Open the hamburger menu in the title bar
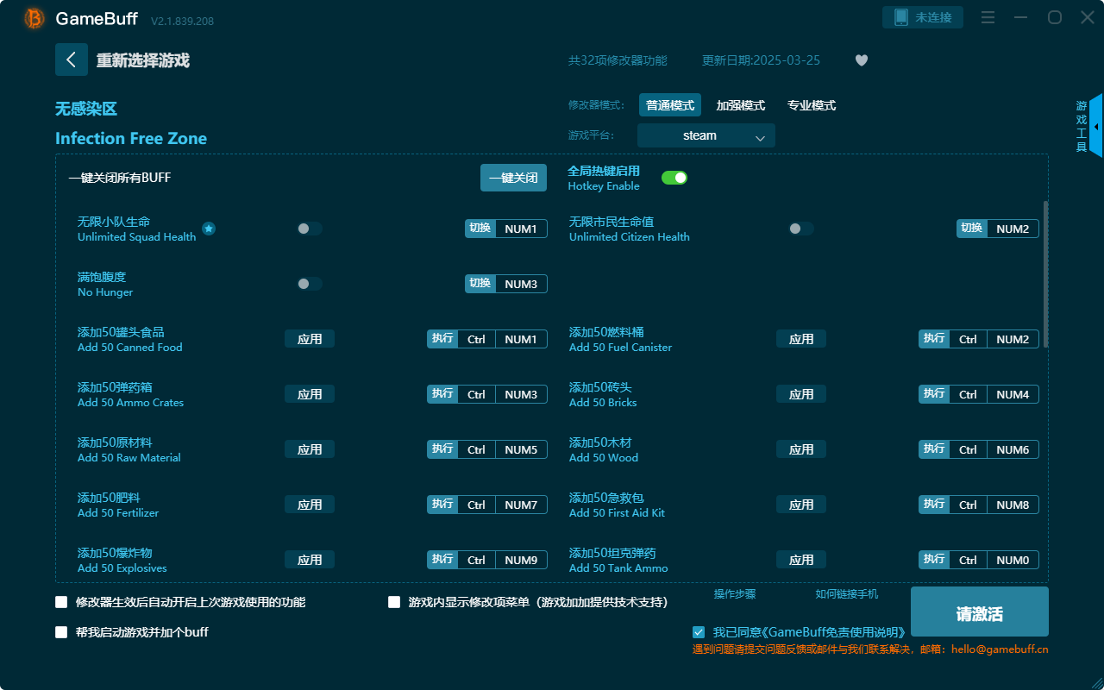Viewport: 1104px width, 690px height. pos(988,17)
